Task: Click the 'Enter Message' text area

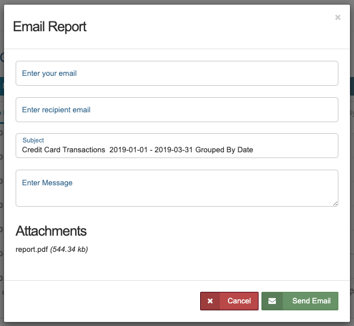Action: (x=176, y=188)
